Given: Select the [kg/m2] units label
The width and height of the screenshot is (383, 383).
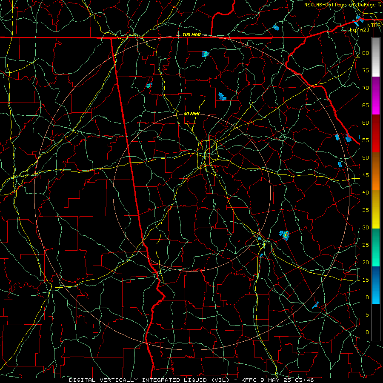Looking at the screenshot, I should tap(358, 30).
